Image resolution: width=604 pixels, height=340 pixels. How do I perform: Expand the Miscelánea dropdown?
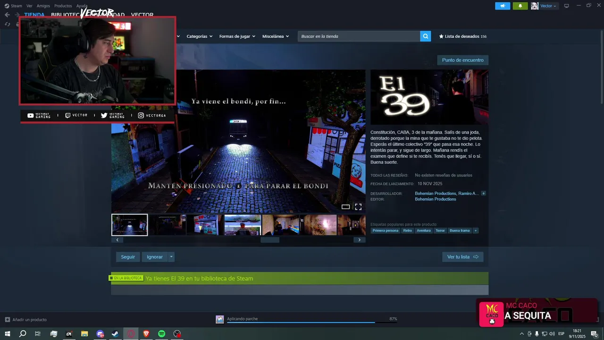click(276, 36)
